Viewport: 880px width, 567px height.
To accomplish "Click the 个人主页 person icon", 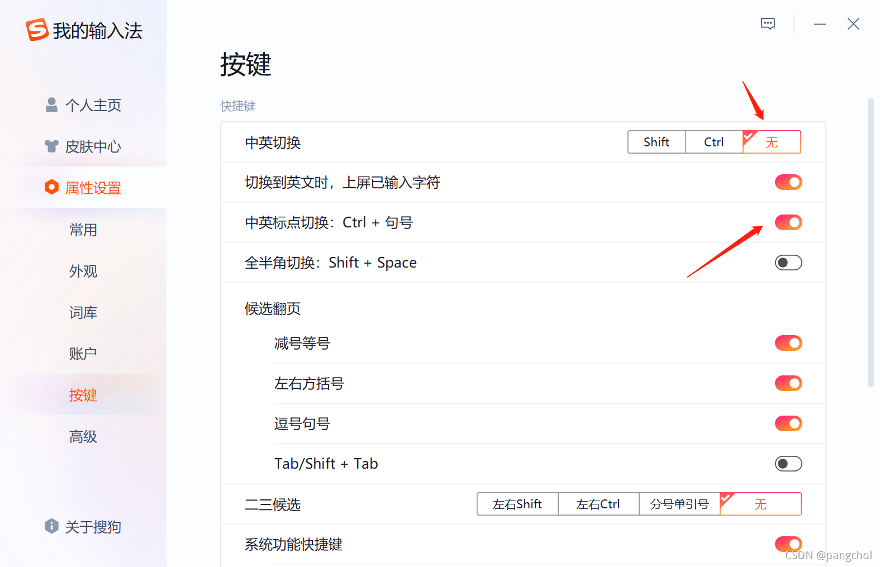I will click(x=51, y=105).
